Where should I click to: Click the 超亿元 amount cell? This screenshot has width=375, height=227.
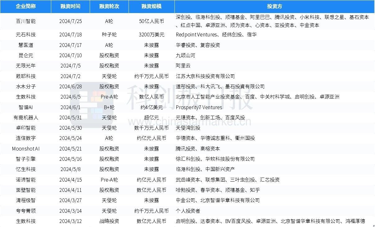151,118
